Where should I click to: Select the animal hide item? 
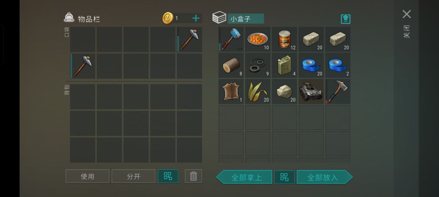tap(231, 92)
